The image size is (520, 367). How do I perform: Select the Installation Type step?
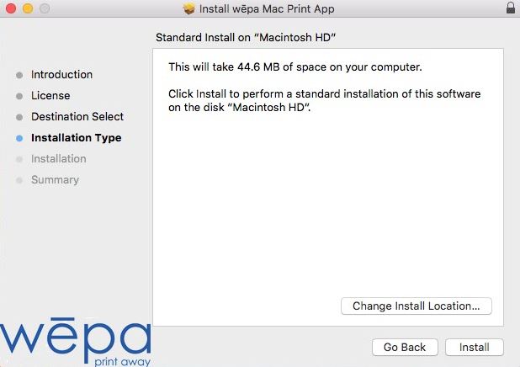[77, 138]
